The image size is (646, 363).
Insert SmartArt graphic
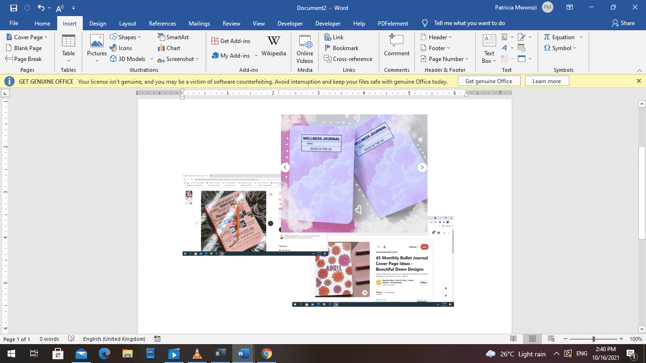pyautogui.click(x=172, y=37)
